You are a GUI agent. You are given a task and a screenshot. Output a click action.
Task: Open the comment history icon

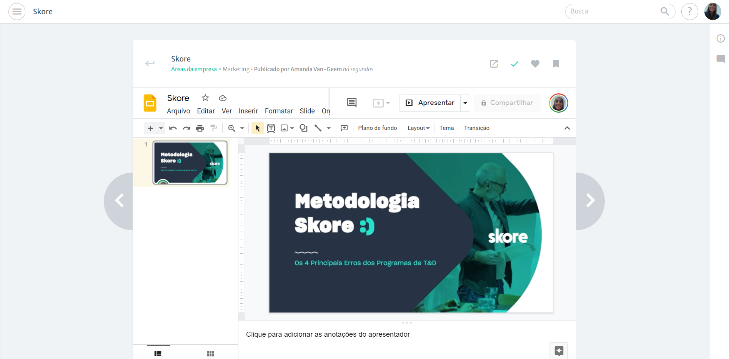coord(352,103)
